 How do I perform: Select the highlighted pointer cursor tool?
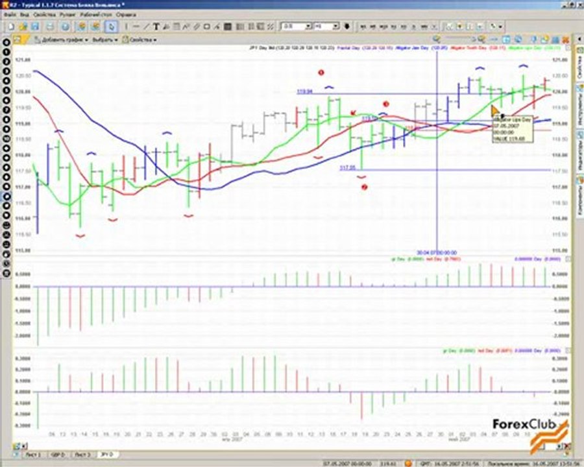(111, 27)
